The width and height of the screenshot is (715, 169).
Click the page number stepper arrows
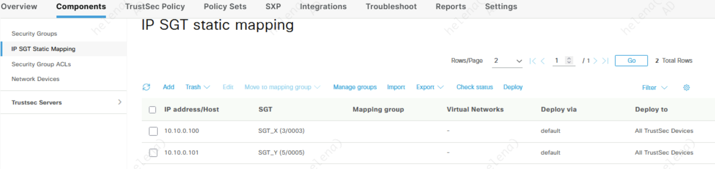coord(569,60)
